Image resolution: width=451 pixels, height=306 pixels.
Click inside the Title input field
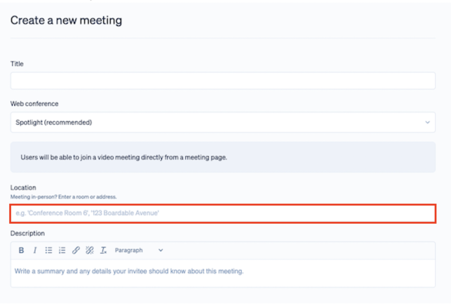(223, 81)
